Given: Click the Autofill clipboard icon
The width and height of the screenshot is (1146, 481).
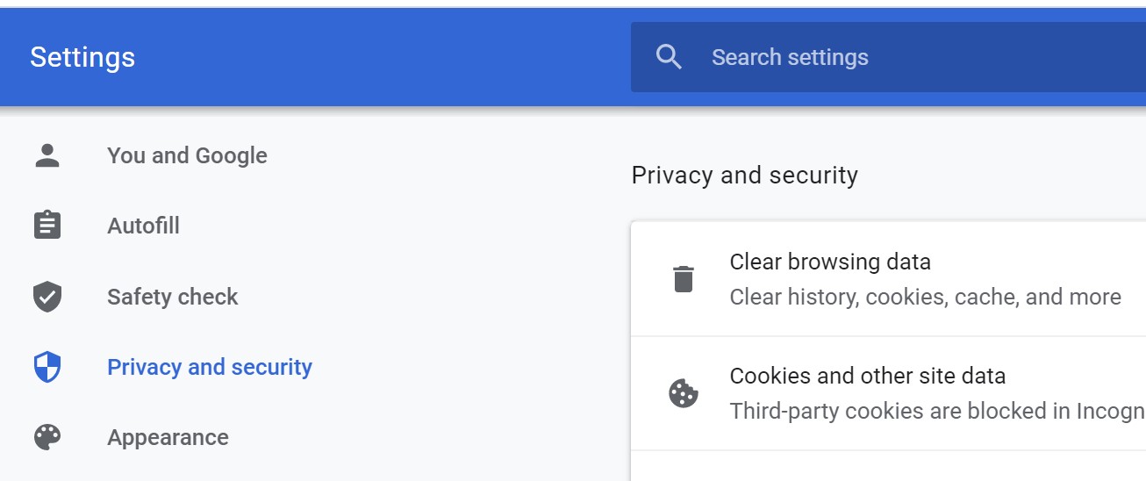Looking at the screenshot, I should (x=47, y=226).
